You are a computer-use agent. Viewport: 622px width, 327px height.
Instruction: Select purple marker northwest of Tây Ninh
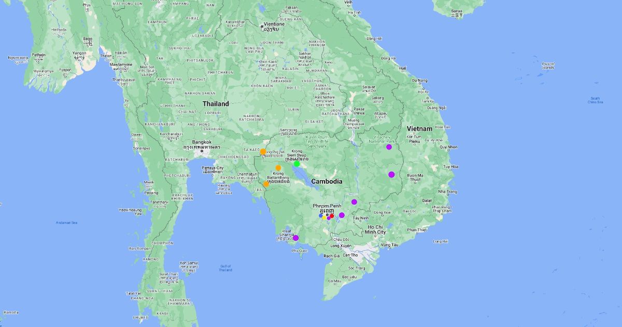[x=354, y=202]
